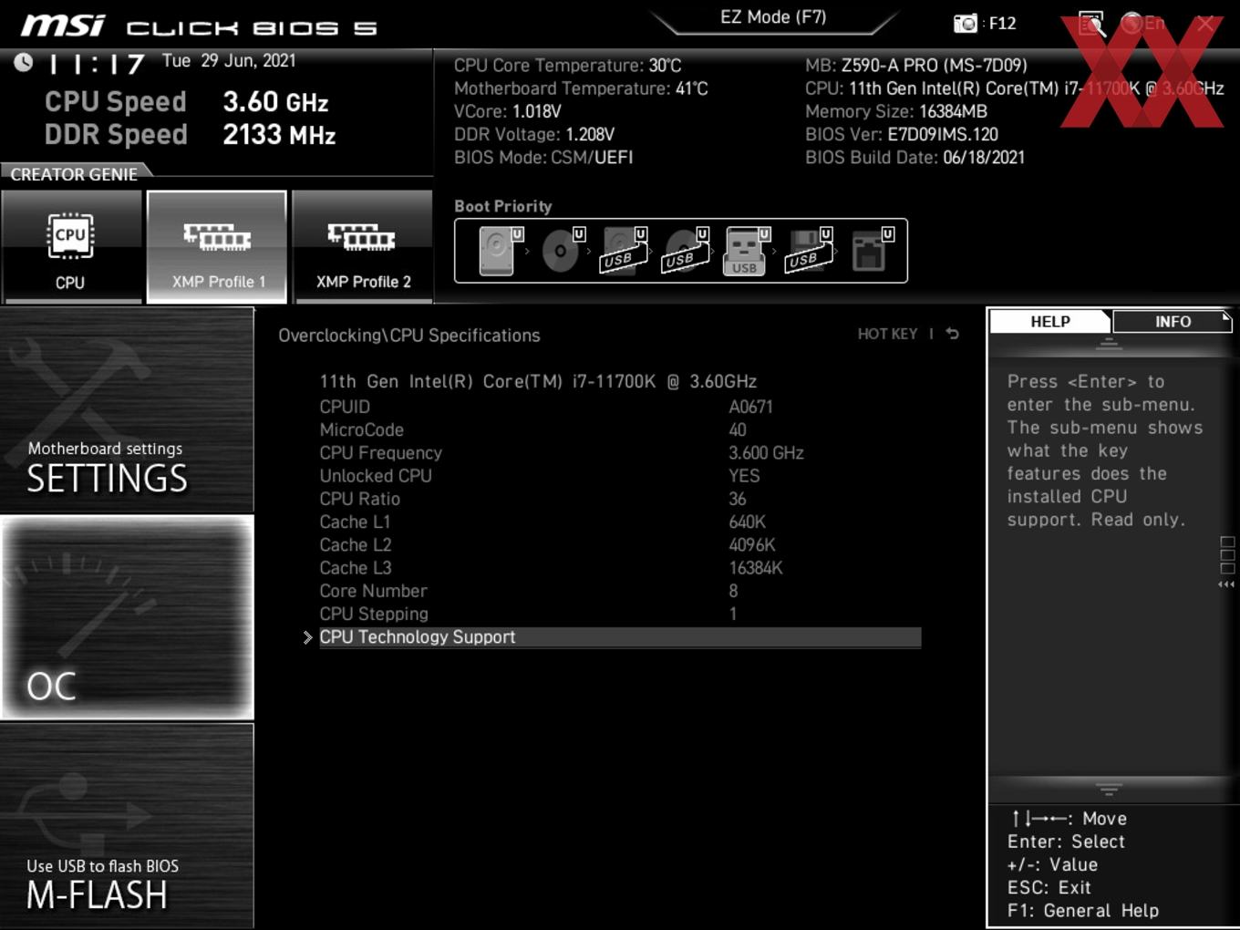
Task: Click the CPU Speed 3.60 GHz readout
Action: point(187,102)
